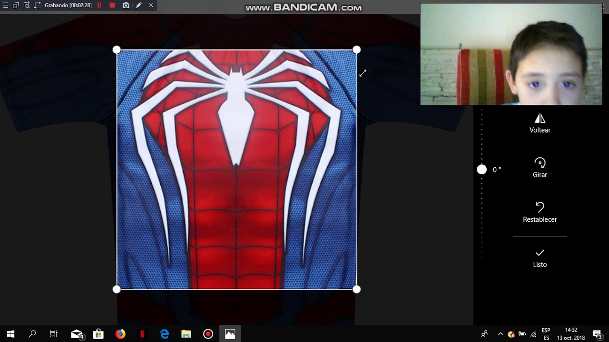This screenshot has width=609, height=342.
Task: Click the battery tray icon
Action: click(522, 334)
